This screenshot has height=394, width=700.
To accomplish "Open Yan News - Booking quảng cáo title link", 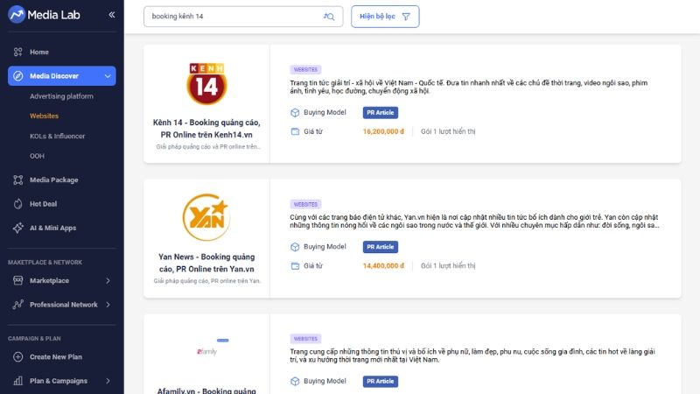I will tap(206, 264).
